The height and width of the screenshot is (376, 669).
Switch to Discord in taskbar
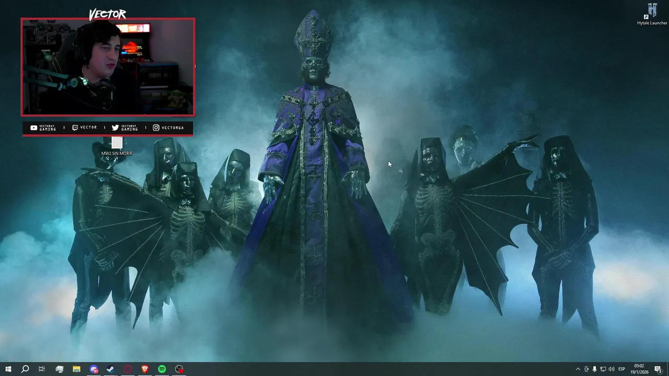click(x=94, y=369)
